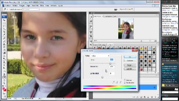The height and width of the screenshot is (101, 179).
Task: Select the Dodge tool
Action: coord(4,59)
